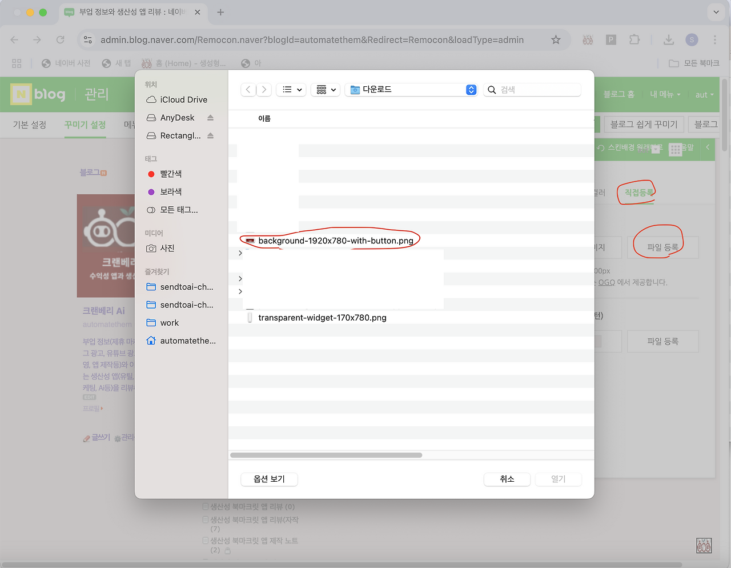The width and height of the screenshot is (731, 568).
Task: Open the list view options dropdown
Action: click(292, 90)
